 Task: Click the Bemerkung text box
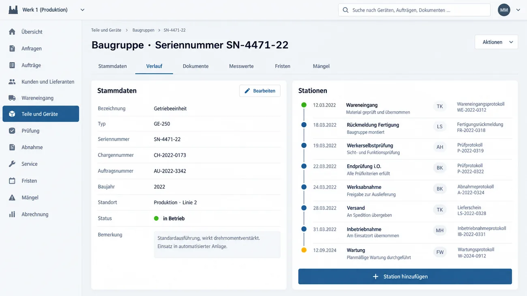217,244
